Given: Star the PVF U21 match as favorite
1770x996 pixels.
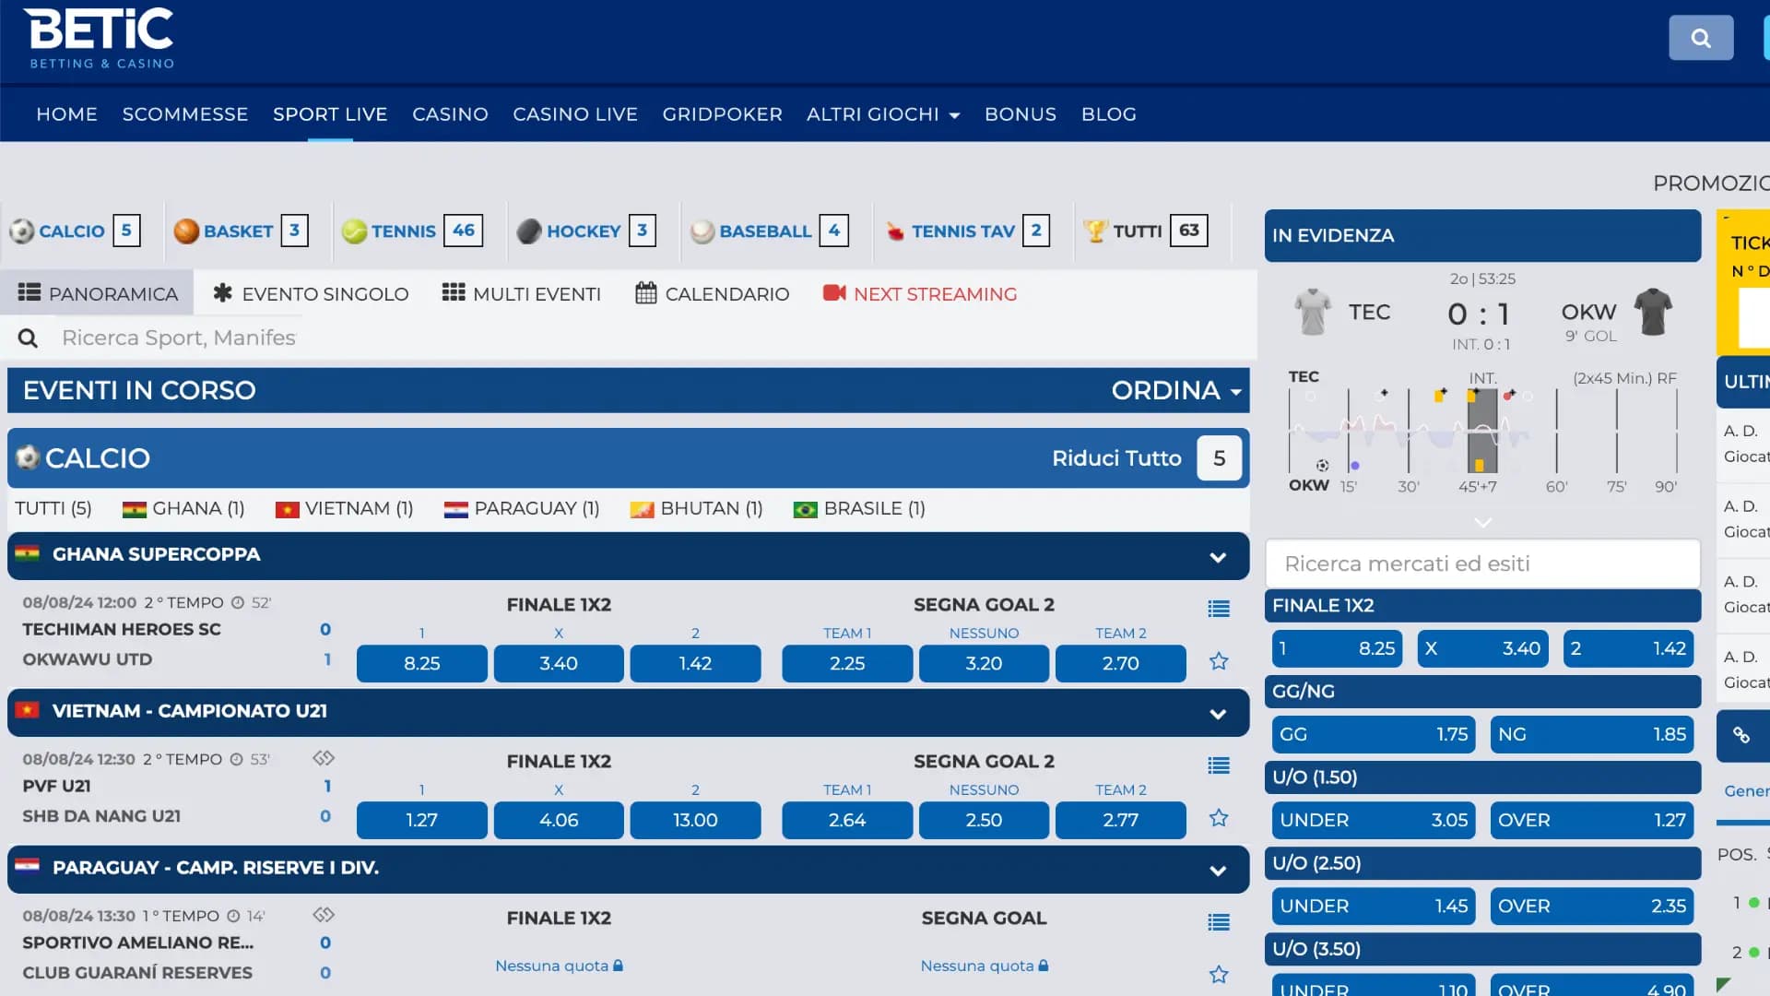Looking at the screenshot, I should click(x=1219, y=817).
